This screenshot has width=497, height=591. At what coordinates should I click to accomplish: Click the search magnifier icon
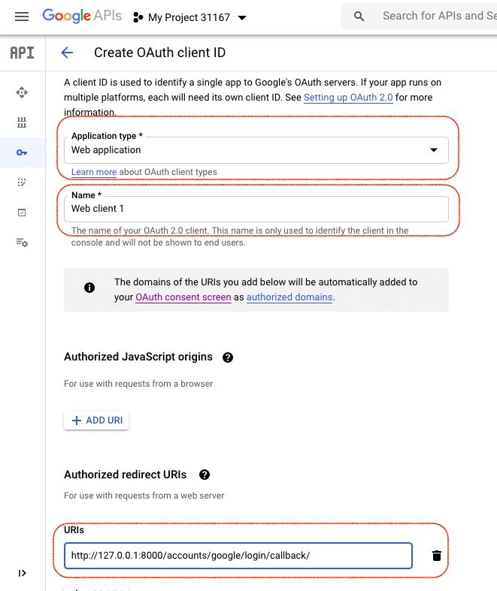pyautogui.click(x=359, y=16)
